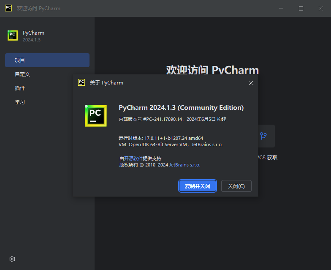Close the PyCharm welcome window

coord(321,8)
